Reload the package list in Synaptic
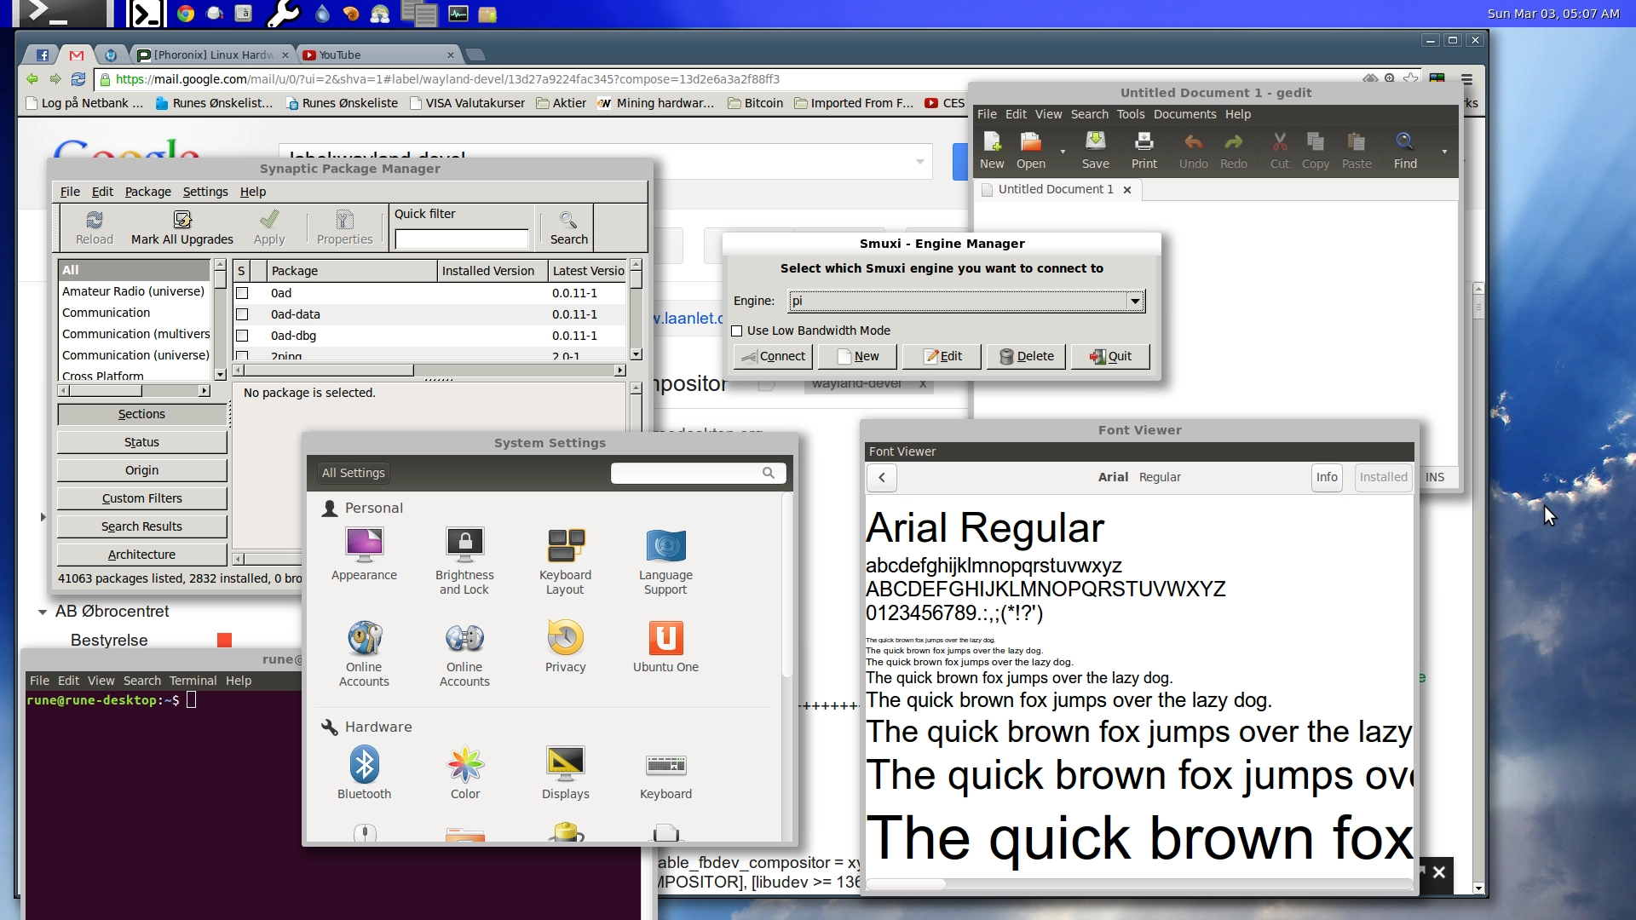1636x920 pixels. (x=94, y=226)
